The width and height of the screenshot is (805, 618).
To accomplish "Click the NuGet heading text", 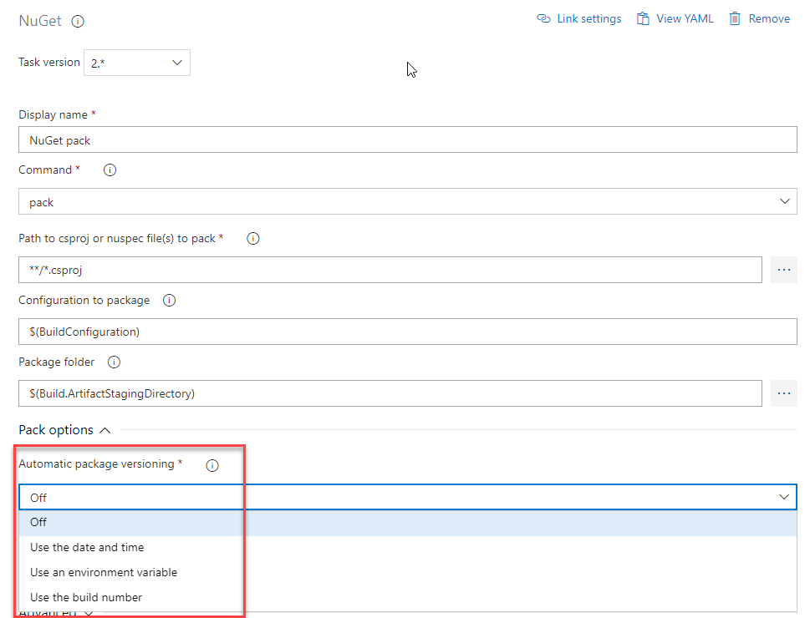I will 40,21.
